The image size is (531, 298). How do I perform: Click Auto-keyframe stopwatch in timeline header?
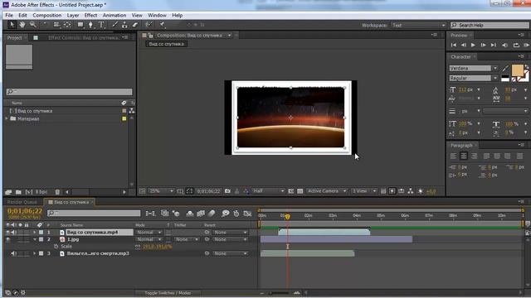[x=236, y=214]
